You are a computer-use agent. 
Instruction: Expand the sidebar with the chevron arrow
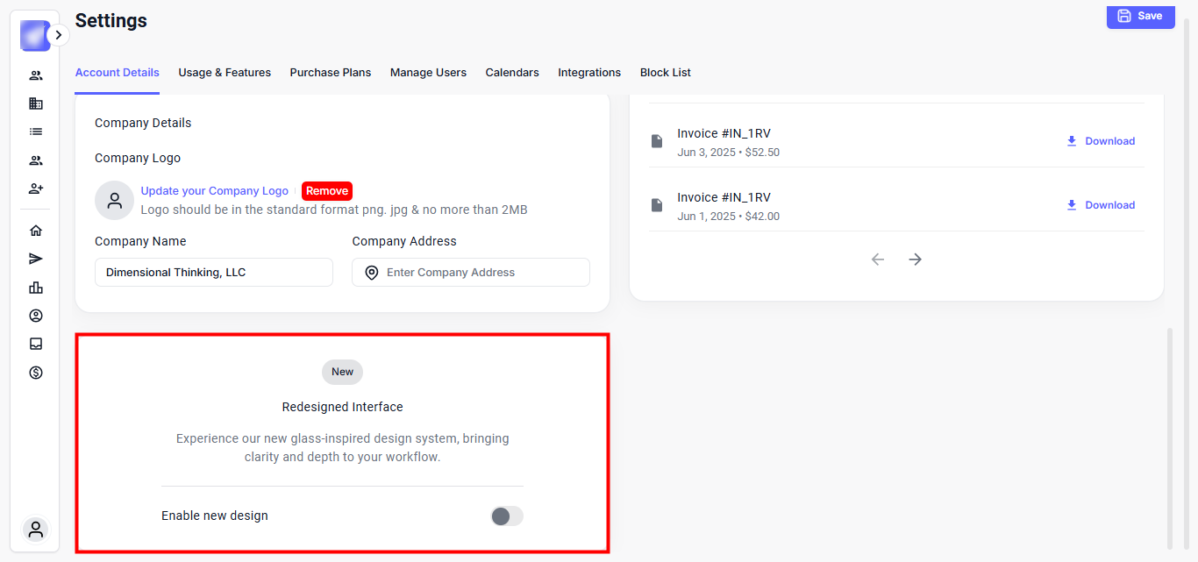pos(58,35)
